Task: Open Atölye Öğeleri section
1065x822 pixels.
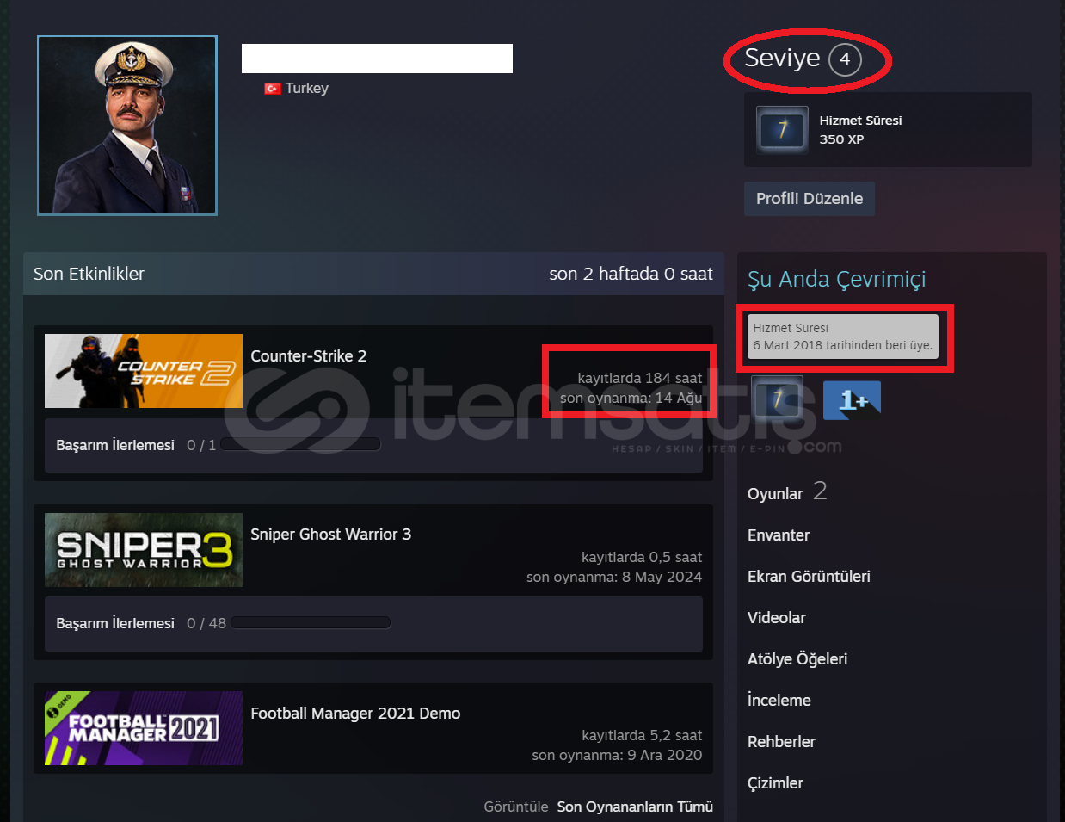Action: point(797,659)
